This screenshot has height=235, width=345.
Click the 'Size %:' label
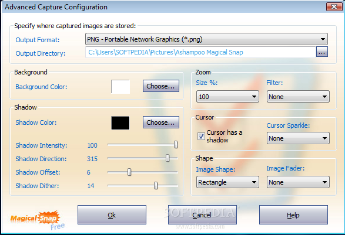point(207,83)
